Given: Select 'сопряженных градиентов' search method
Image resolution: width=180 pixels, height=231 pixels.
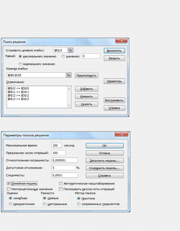Looking at the screenshot, I should [x=78, y=204].
